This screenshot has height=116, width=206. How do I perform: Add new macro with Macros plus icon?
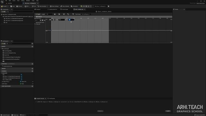32,69
